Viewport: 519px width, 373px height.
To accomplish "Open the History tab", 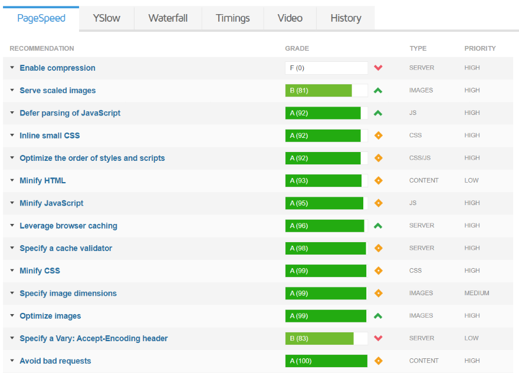I will click(346, 18).
